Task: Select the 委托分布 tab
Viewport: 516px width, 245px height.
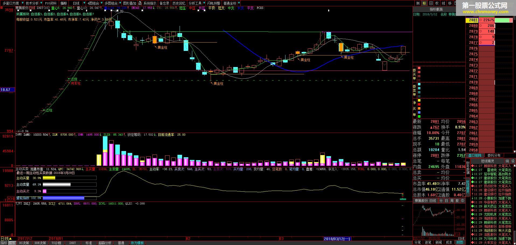Action: point(494,155)
